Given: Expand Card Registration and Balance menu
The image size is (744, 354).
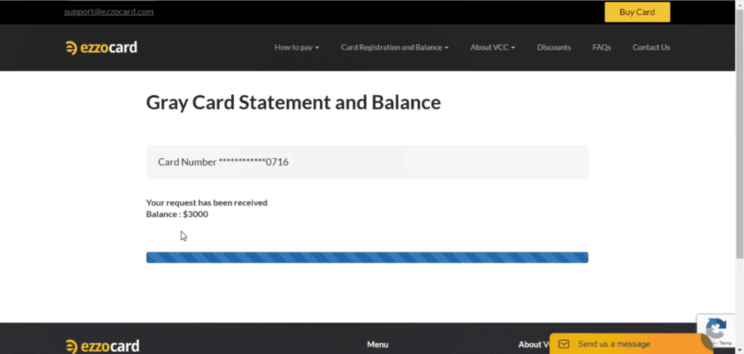Looking at the screenshot, I should click(395, 47).
